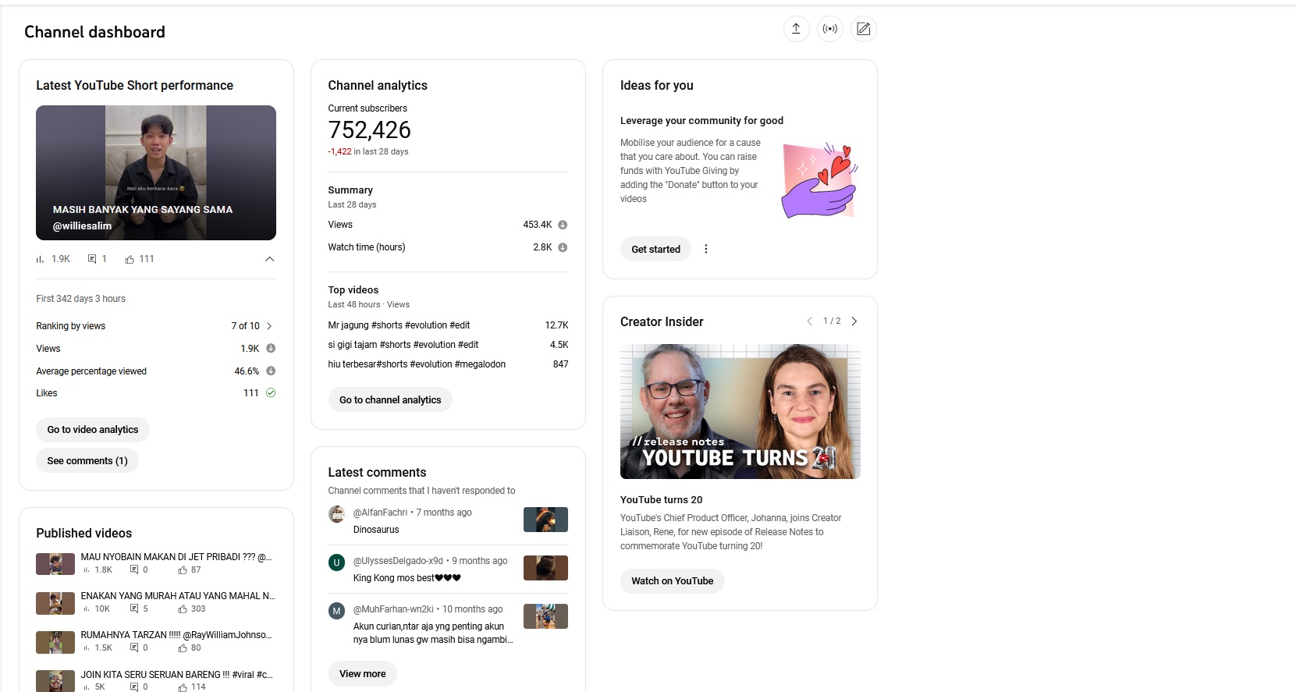
Task: Click the views bar icon under Short thumbnail
Action: 40,259
